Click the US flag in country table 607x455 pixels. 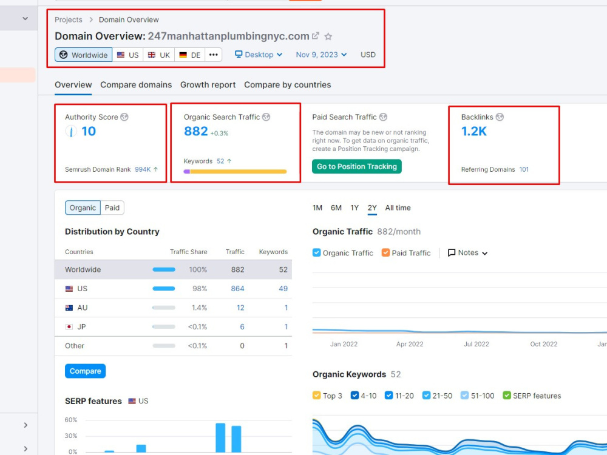(x=69, y=289)
